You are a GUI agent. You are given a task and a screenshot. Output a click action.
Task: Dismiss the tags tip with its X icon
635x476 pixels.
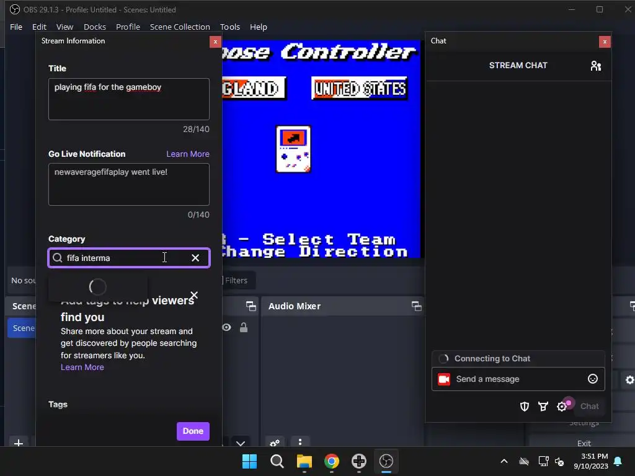click(x=194, y=295)
